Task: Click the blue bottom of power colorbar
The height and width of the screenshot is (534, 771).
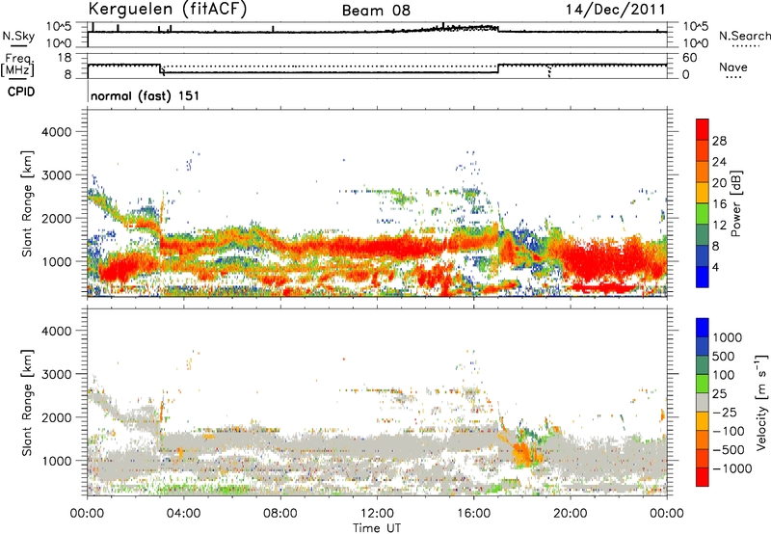Action: (703, 277)
